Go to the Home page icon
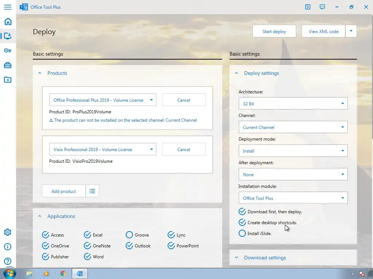373x279 pixels. coord(8,21)
